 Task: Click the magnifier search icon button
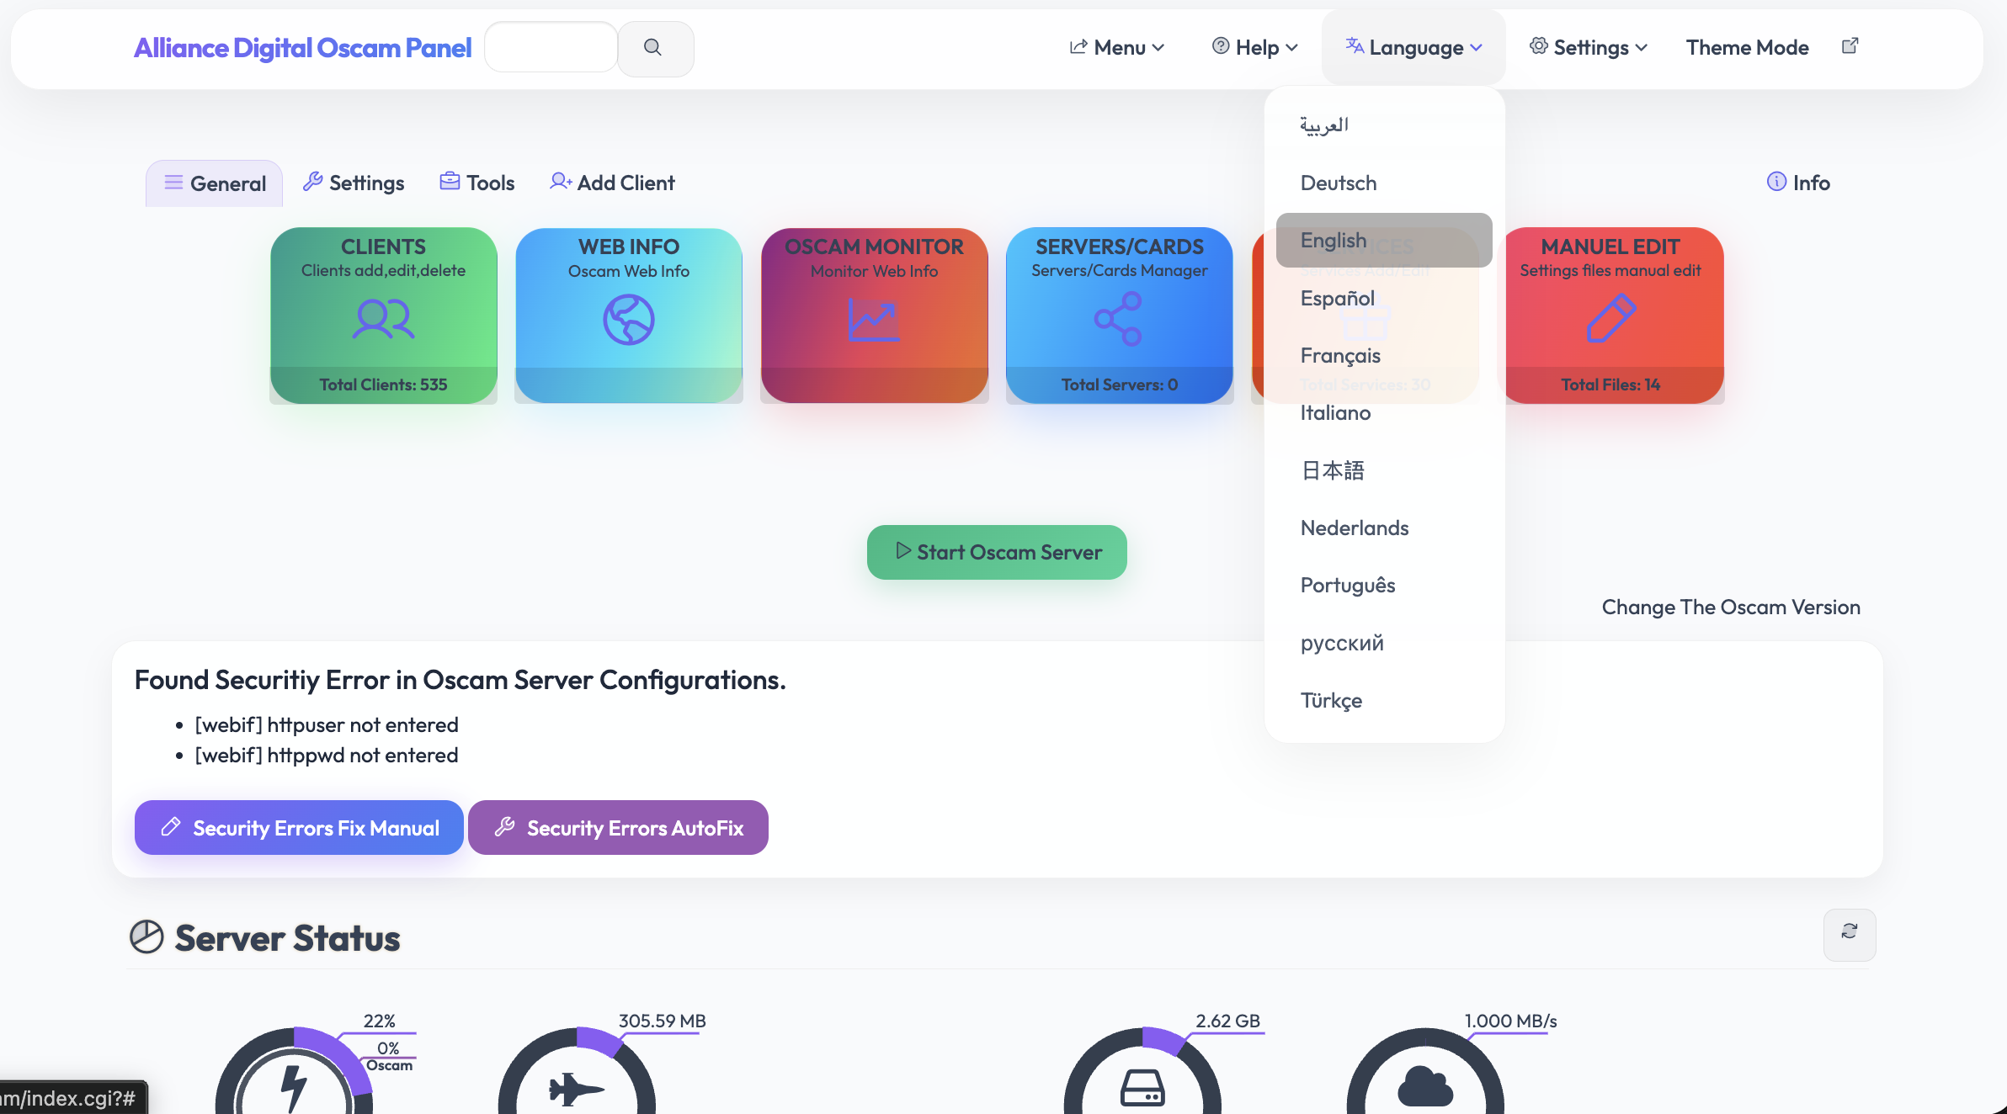pyautogui.click(x=654, y=48)
